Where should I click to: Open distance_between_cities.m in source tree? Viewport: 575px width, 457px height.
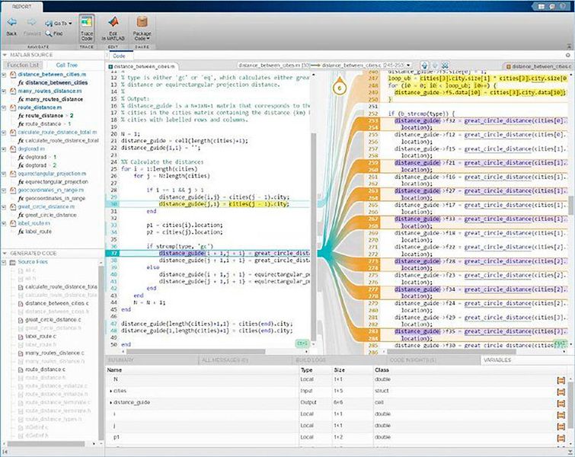pyautogui.click(x=52, y=74)
